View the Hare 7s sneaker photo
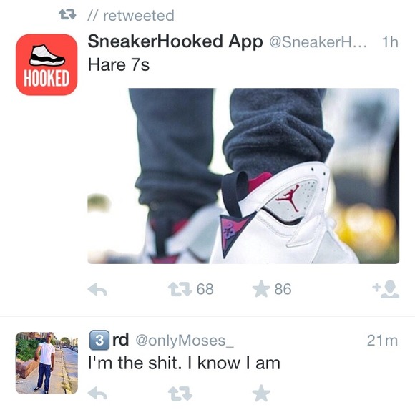 (x=243, y=176)
